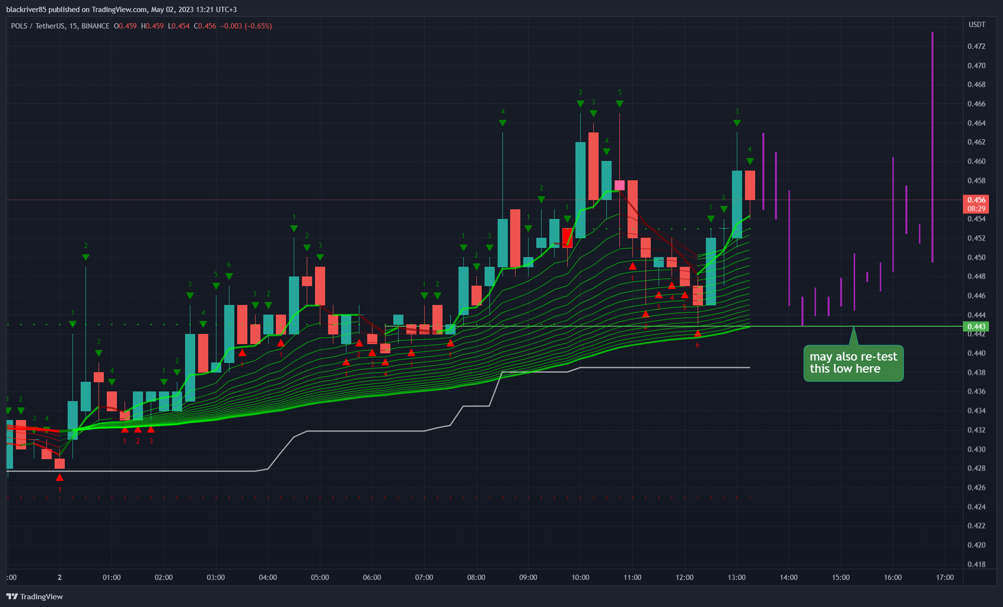Image resolution: width=1003 pixels, height=607 pixels.
Task: Click the 17:00 time axis label
Action: click(x=945, y=578)
